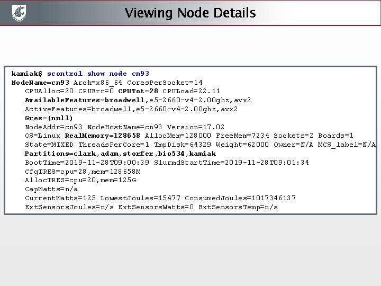
Task: Click the 'ActiveFeatures=broadwell' line
Action: pyautogui.click(x=131, y=109)
